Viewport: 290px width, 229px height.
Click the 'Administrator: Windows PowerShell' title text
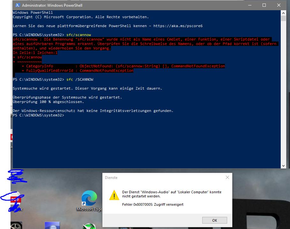coord(52,5)
